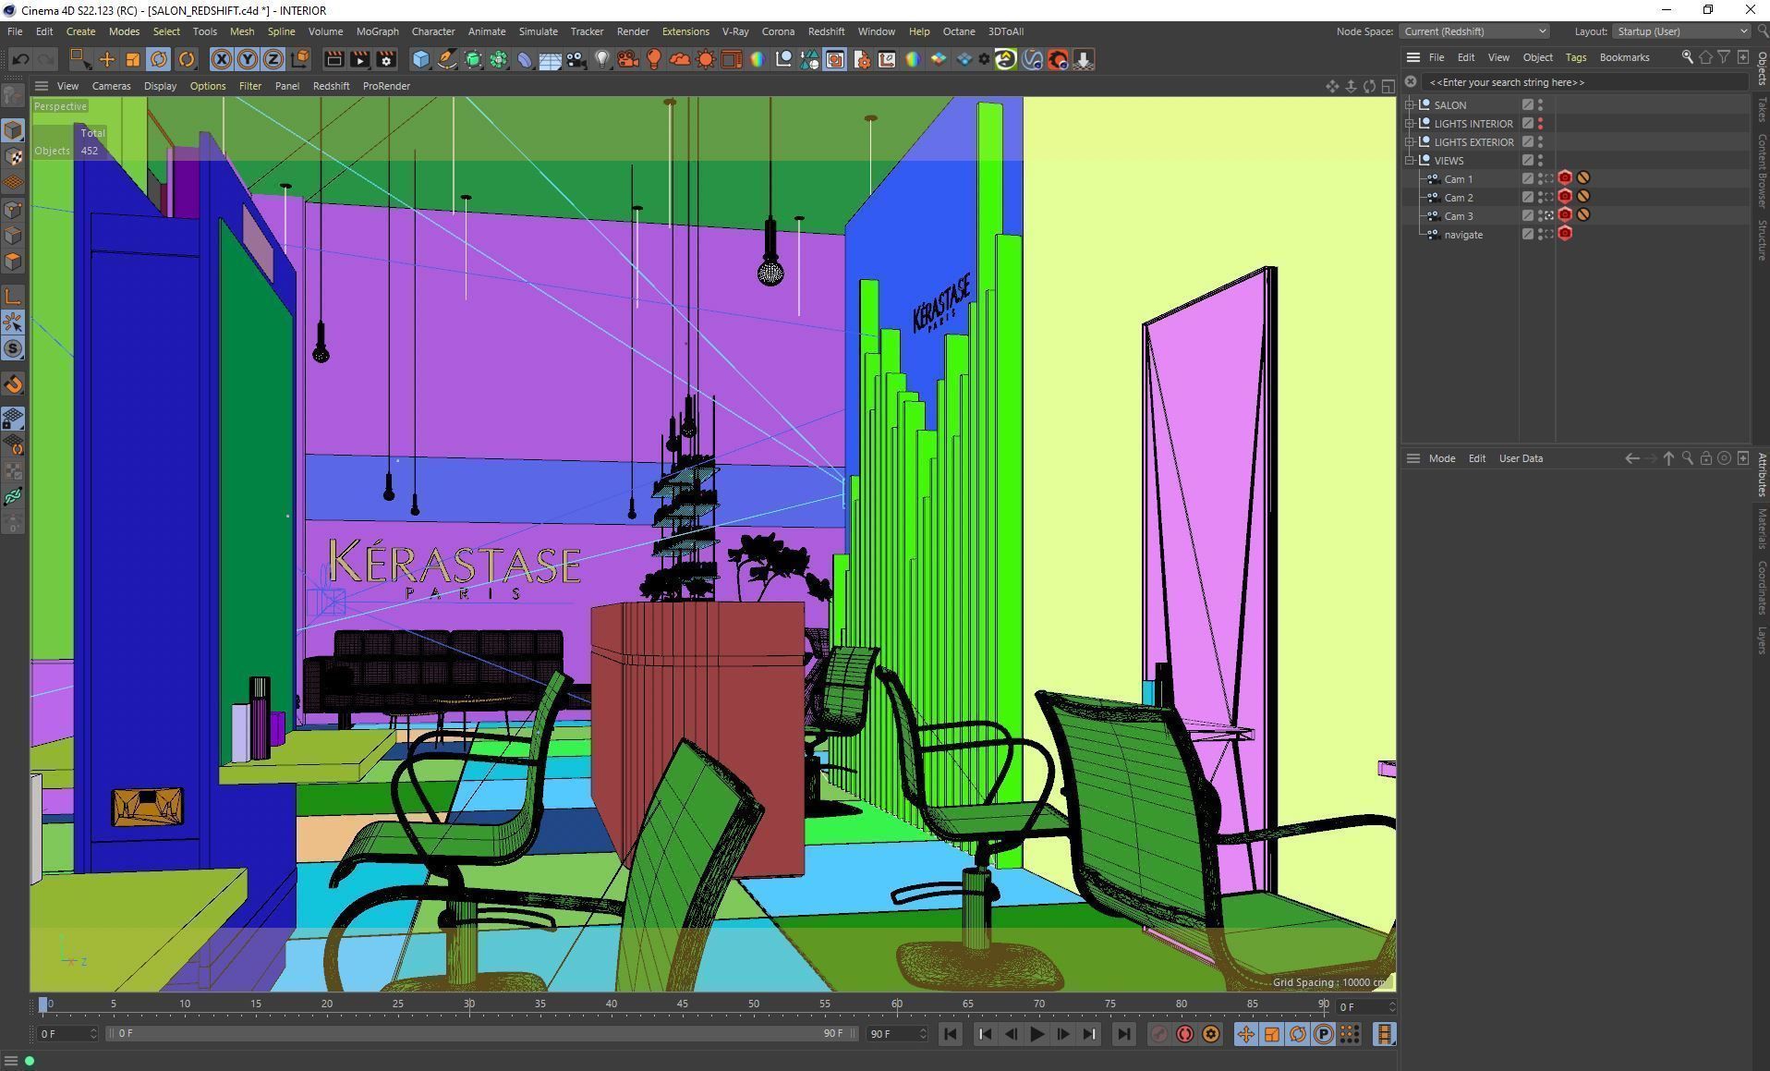Viewport: 1770px width, 1071px height.
Task: Play the animation forward
Action: click(1037, 1034)
